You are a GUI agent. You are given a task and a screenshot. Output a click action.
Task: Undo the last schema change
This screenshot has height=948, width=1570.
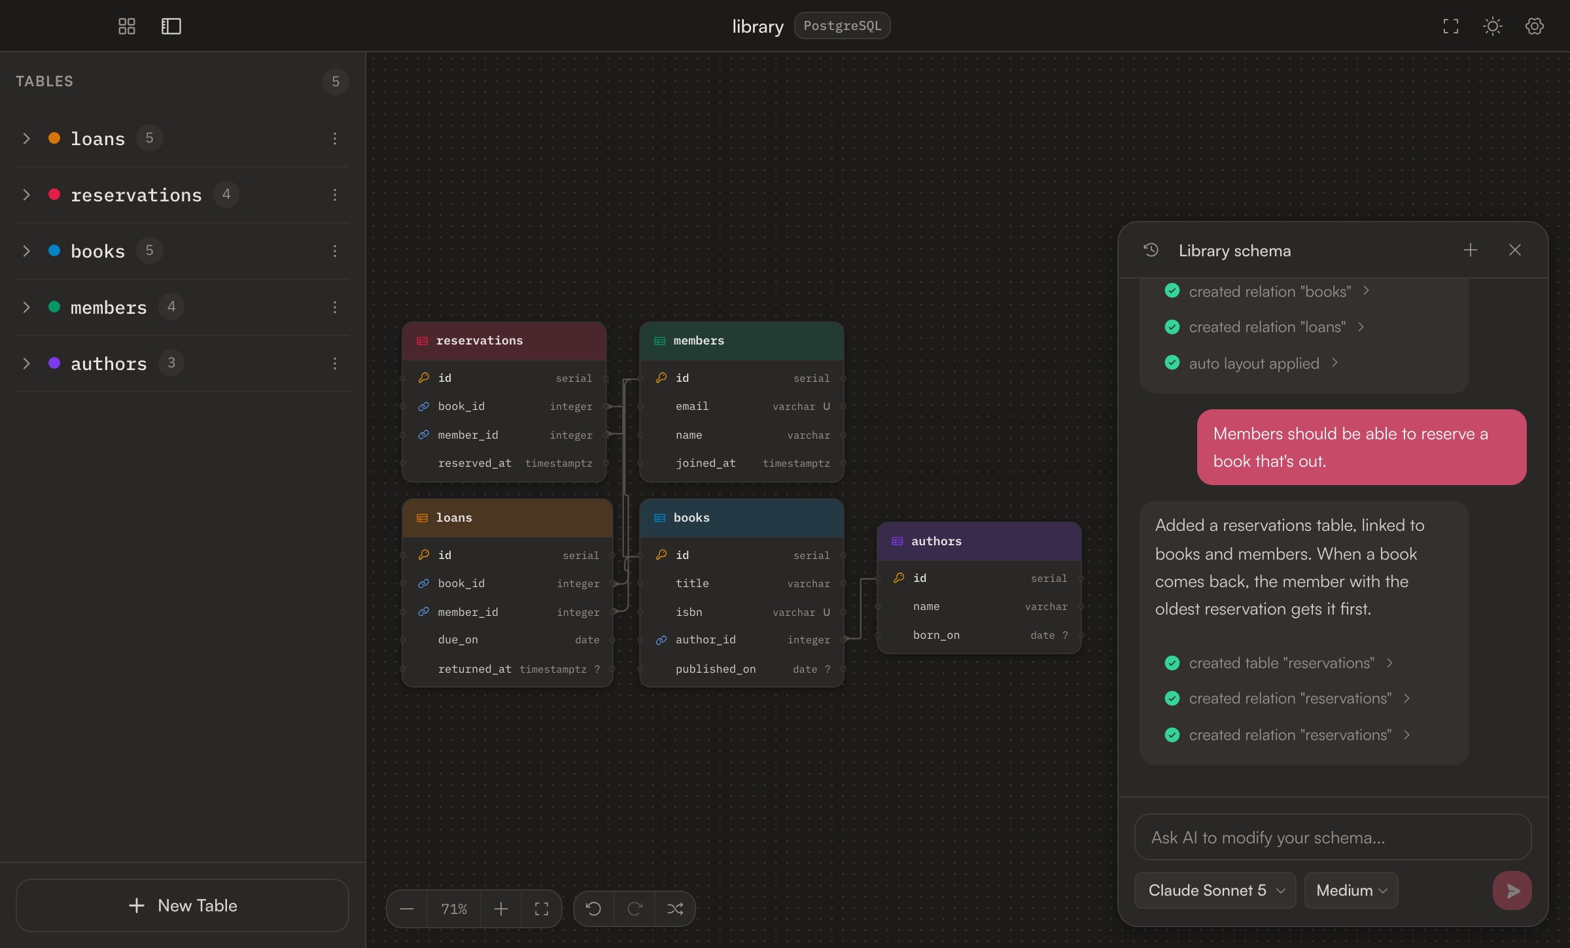coord(593,909)
